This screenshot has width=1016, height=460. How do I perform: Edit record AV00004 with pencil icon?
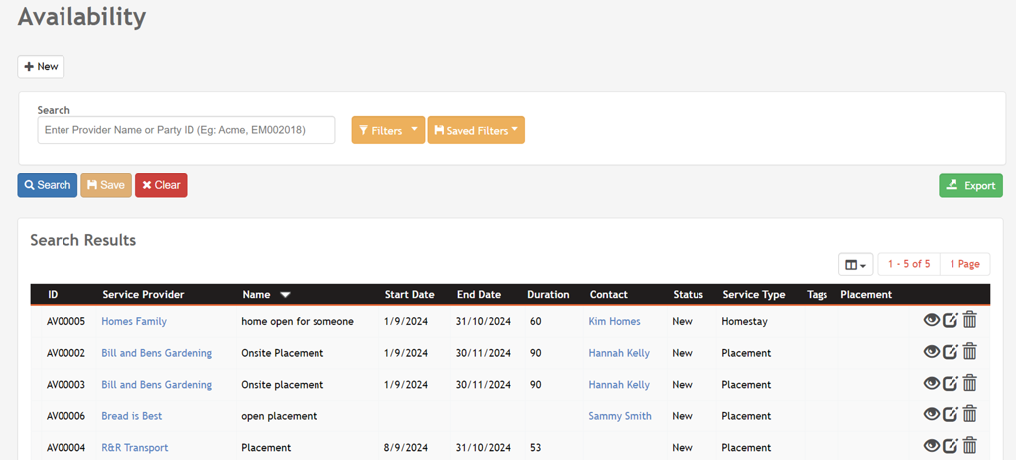click(950, 446)
